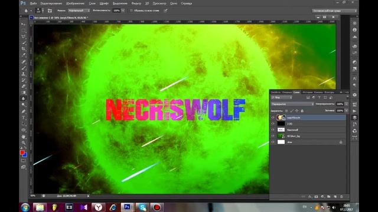
Task: Select the Zoom tool in toolbox
Action: [x=24, y=143]
